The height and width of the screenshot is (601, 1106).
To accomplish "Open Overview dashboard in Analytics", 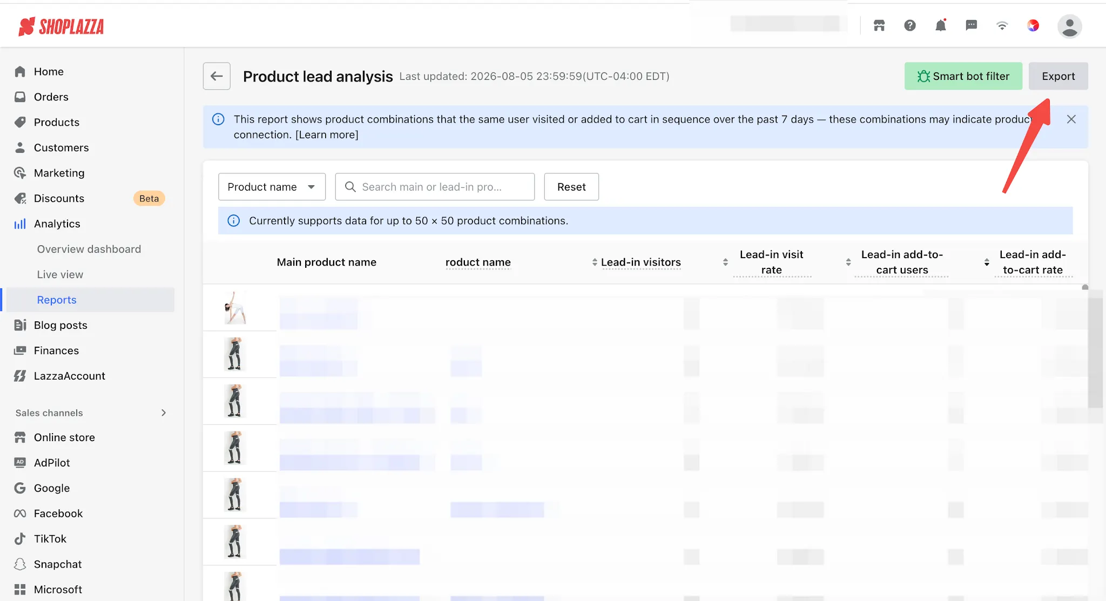I will click(89, 249).
